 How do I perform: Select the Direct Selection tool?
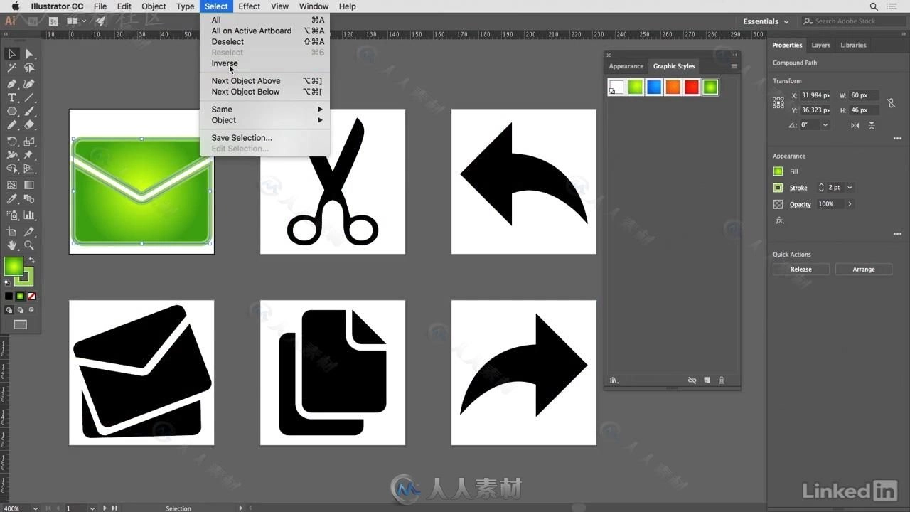[29, 54]
